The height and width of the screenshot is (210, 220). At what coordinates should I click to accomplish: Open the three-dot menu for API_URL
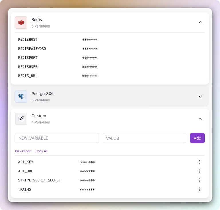point(199,171)
